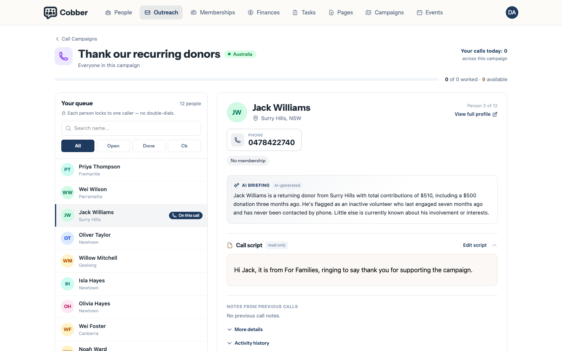The height and width of the screenshot is (351, 562).
Task: Click the Search name input field
Action: point(131,128)
